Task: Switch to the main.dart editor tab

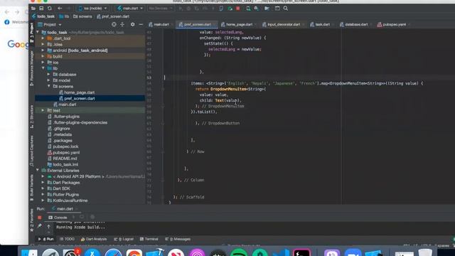Action: click(x=159, y=24)
